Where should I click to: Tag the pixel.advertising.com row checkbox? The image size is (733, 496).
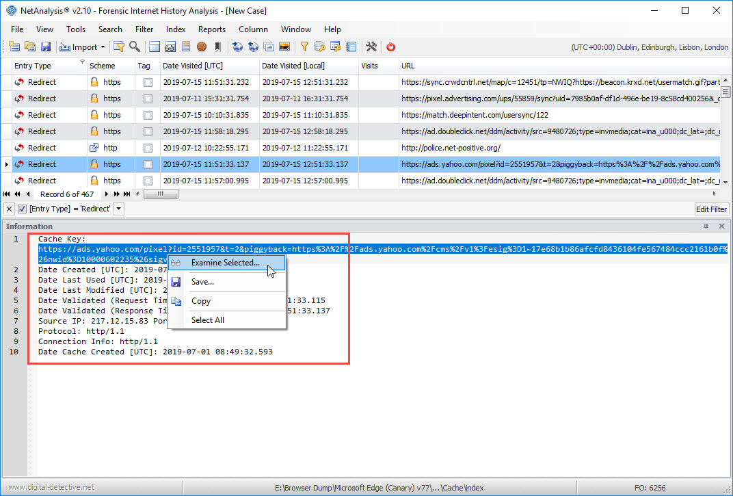pyautogui.click(x=148, y=99)
